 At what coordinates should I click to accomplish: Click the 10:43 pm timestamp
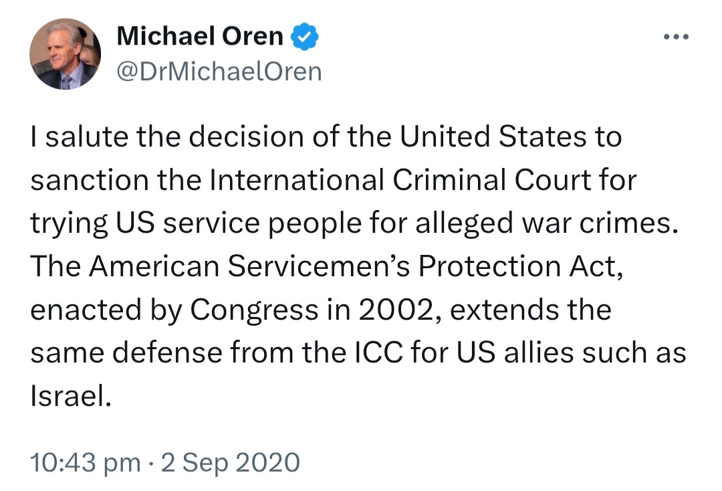tap(86, 462)
